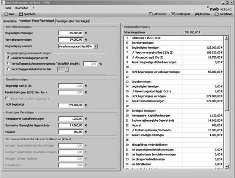The width and height of the screenshot is (235, 178).
Task: Select 'Verstoß gegen Behaltefrist im Jahr' option
Action: [x=8, y=69]
